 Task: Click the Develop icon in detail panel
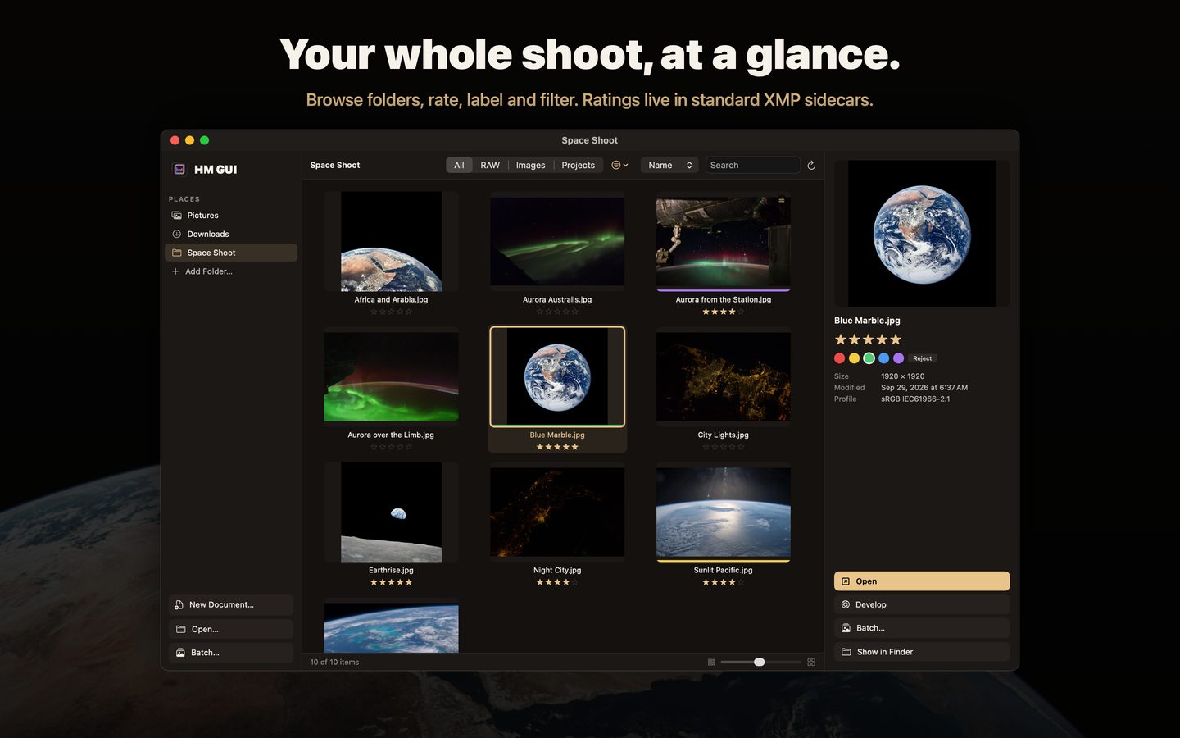tap(846, 604)
